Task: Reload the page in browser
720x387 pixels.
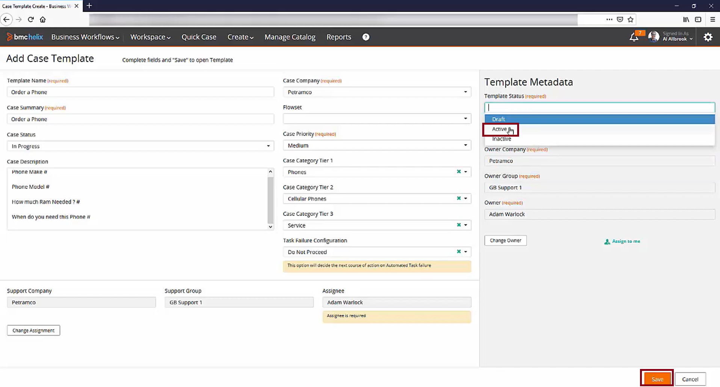Action: pyautogui.click(x=31, y=20)
